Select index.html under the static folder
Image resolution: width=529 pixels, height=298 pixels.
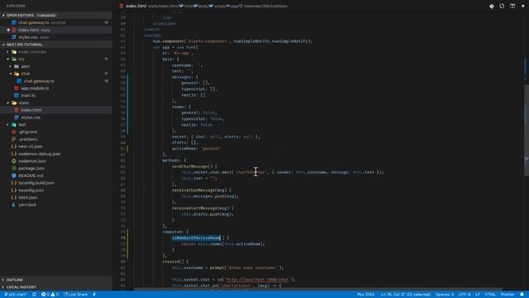click(31, 110)
